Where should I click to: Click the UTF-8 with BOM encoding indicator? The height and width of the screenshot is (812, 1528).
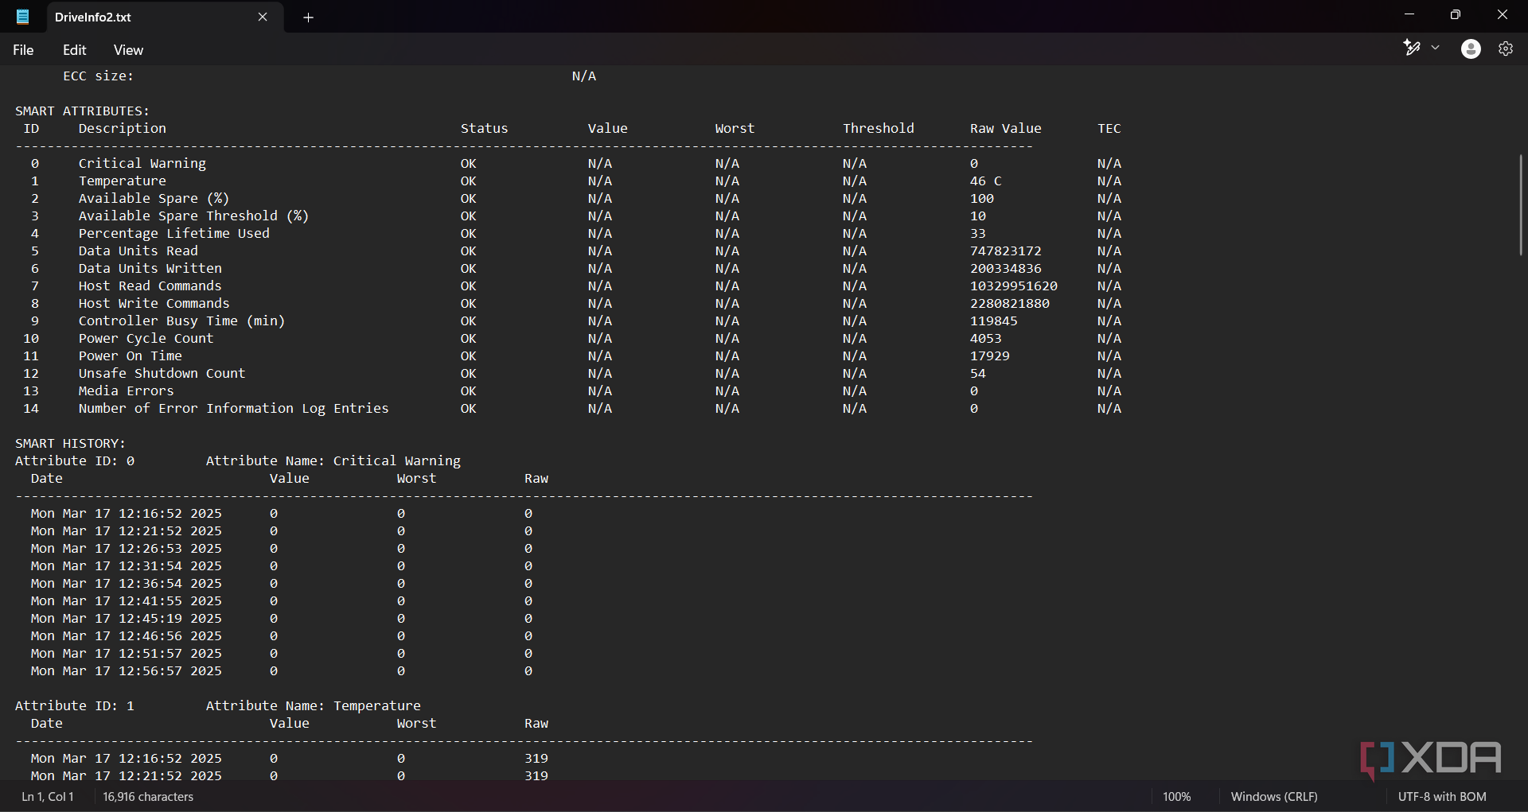tap(1442, 796)
